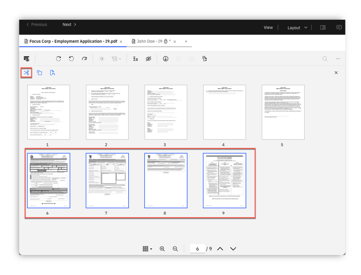The image size is (361, 275).
Task: Select page 4 thumbnail
Action: point(224,112)
